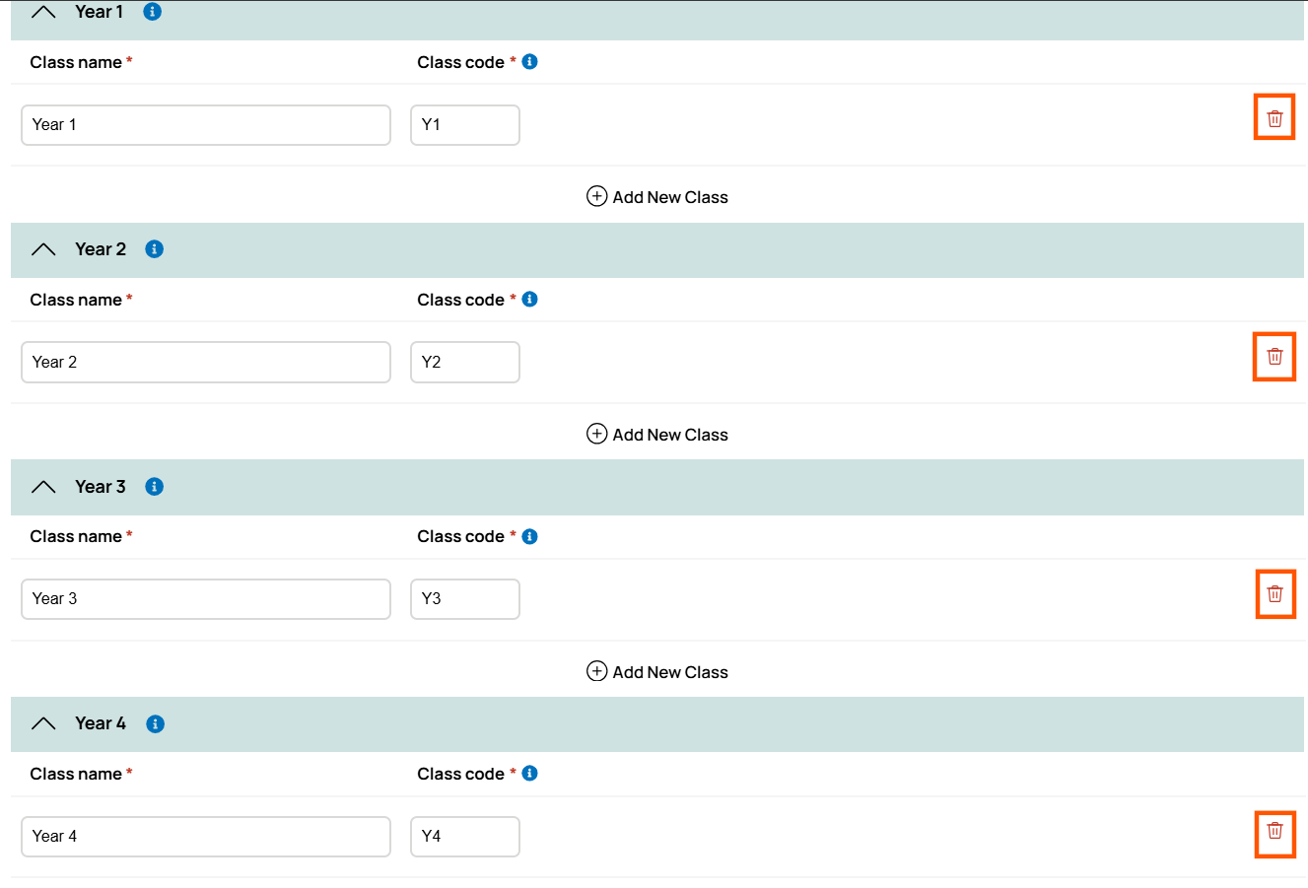Image resolution: width=1308 pixels, height=888 pixels.
Task: Add New Class under Year 3
Action: (x=657, y=672)
